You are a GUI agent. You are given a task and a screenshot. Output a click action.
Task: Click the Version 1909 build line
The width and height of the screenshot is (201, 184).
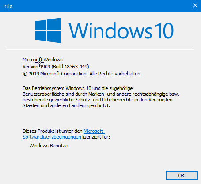56,67
